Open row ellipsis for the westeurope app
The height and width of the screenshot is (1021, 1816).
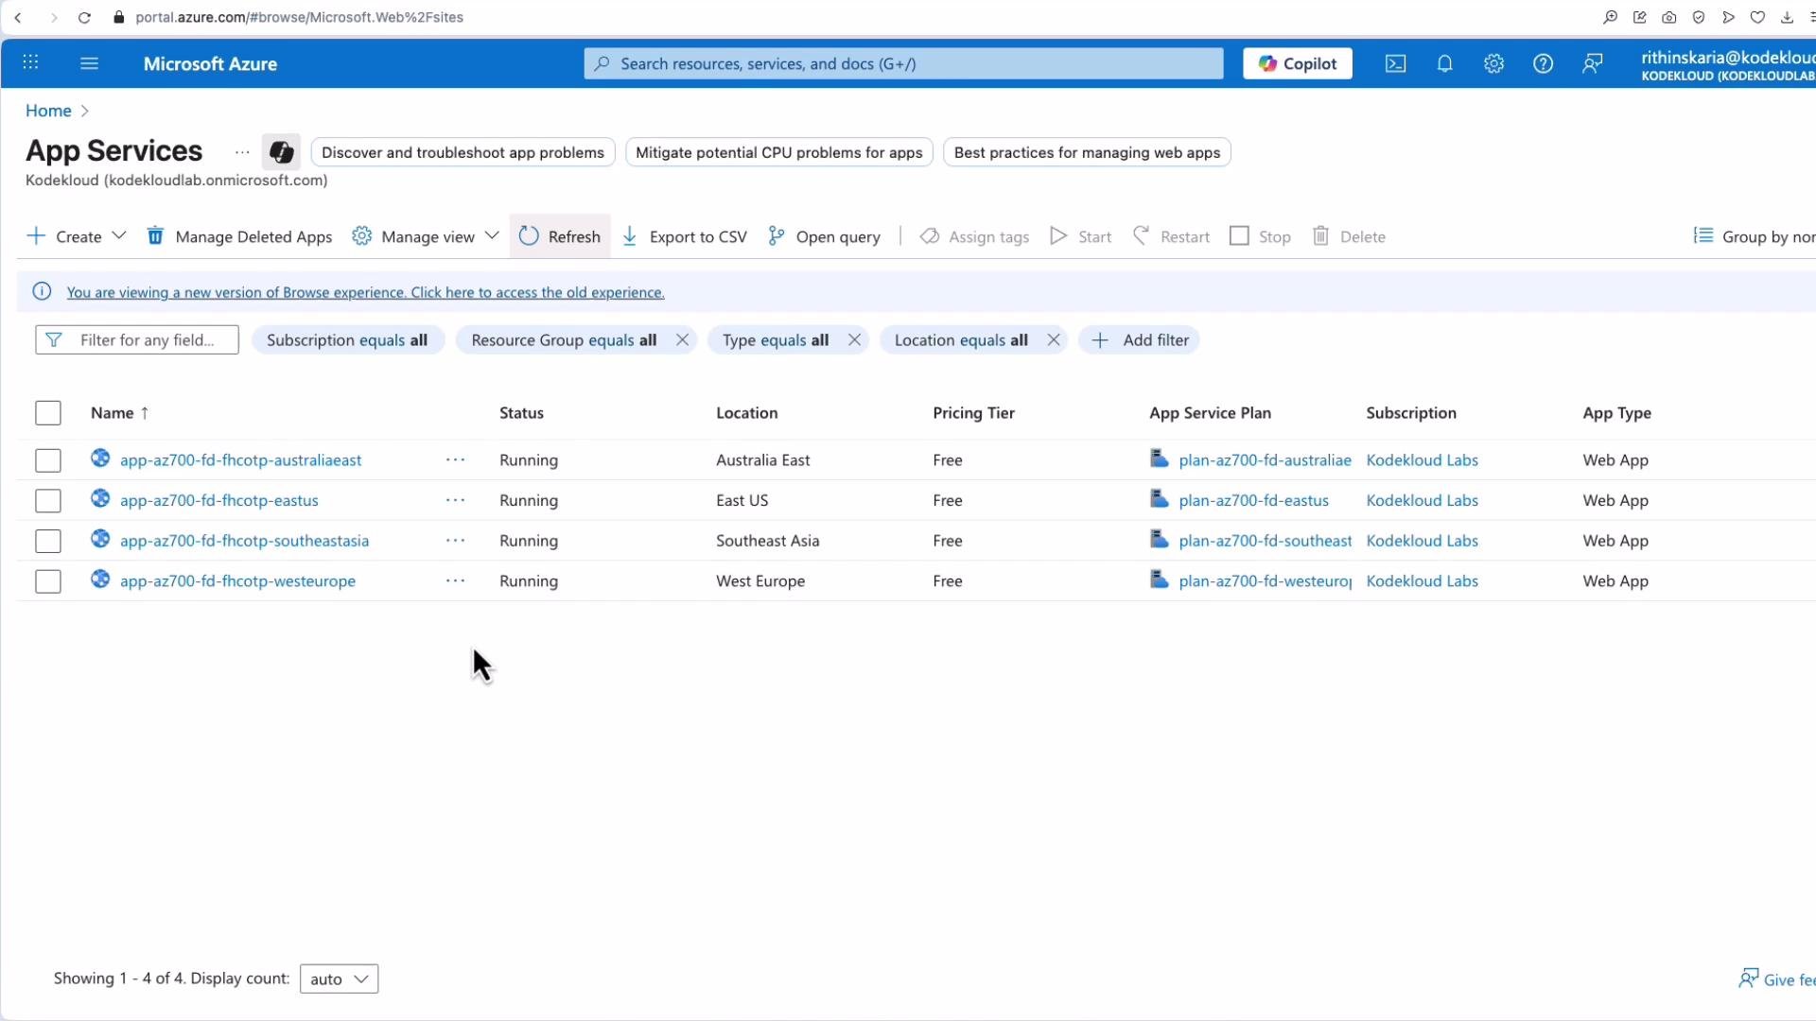455,580
